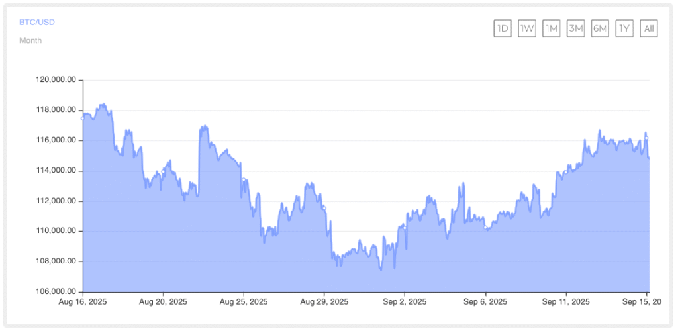This screenshot has height=331, width=678.
Task: Select the Aug 25, 2025 data point marker
Action: (x=244, y=179)
